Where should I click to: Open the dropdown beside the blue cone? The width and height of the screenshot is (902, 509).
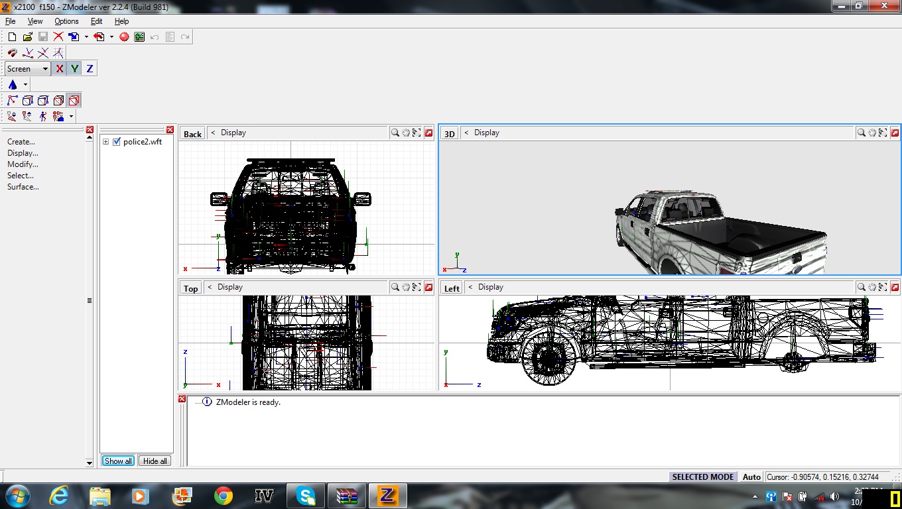click(25, 85)
